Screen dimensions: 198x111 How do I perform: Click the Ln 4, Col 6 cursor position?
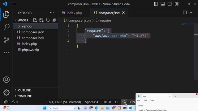click(64, 102)
